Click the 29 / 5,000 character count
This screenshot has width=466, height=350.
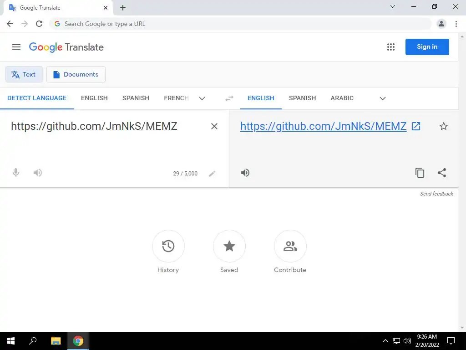pos(185,174)
